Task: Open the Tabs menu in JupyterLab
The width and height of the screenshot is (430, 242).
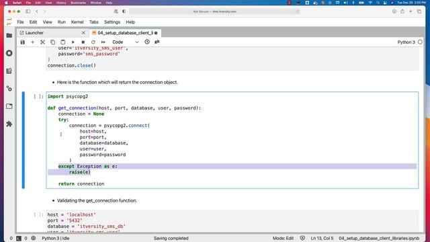Action: [x=94, y=22]
